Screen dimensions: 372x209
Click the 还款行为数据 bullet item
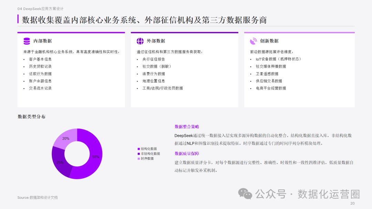40,74
